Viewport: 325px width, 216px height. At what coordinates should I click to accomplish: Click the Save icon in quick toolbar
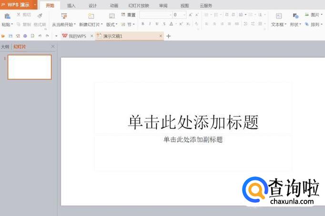pos(10,36)
